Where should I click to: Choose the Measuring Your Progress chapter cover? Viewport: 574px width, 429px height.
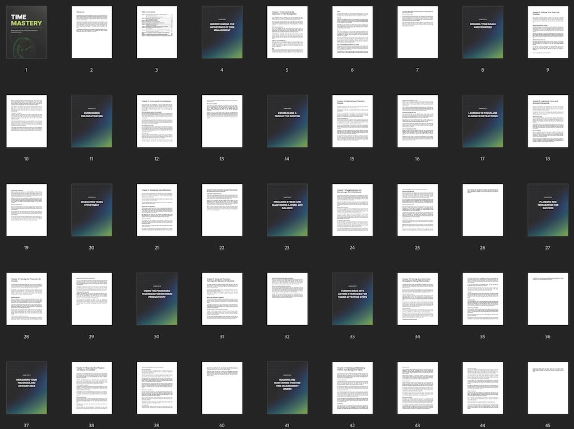(26, 388)
